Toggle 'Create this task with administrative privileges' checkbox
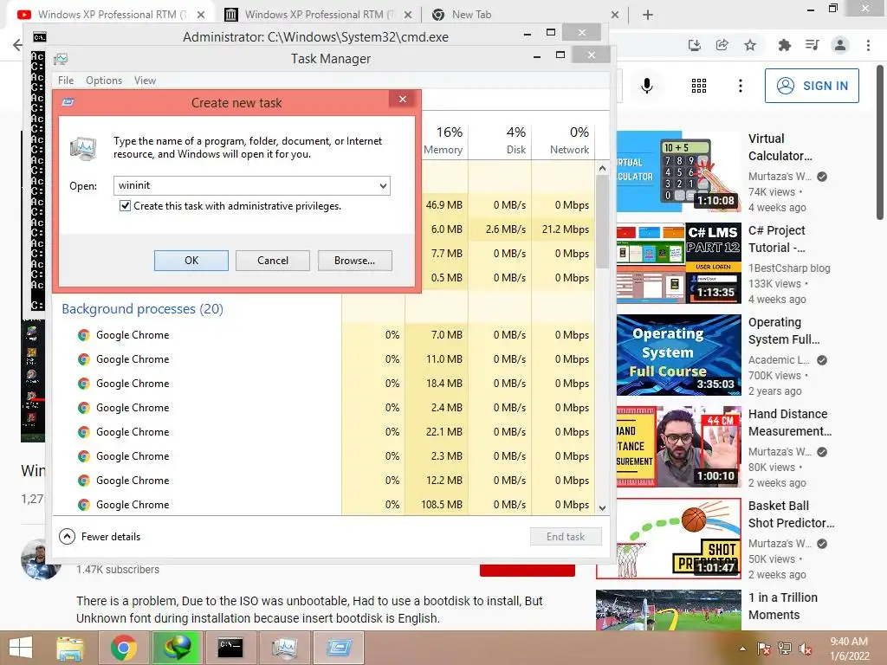Screen dimensions: 887x665 click(x=125, y=206)
